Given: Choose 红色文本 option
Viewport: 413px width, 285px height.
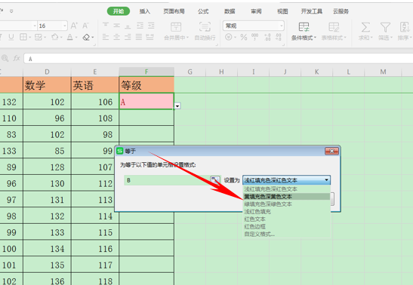Looking at the screenshot, I should click(286, 219).
